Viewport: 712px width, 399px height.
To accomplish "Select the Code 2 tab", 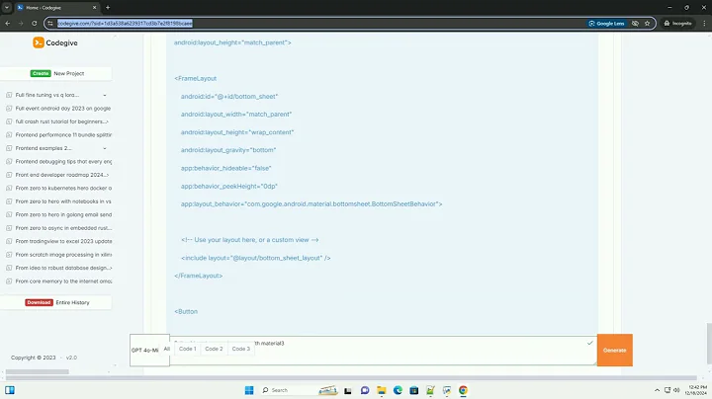I will coord(214,349).
